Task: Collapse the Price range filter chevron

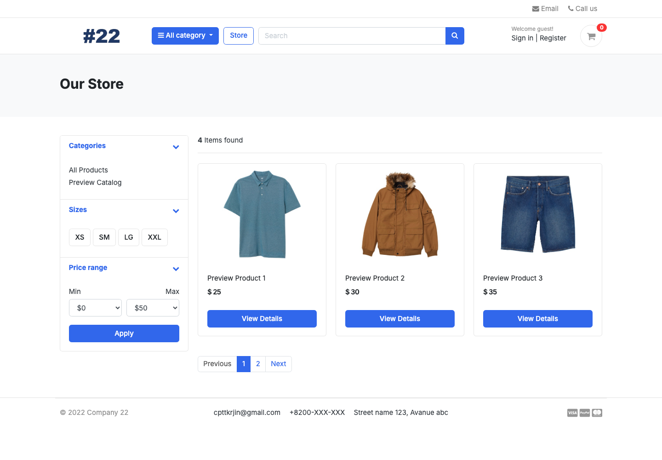Action: point(176,269)
